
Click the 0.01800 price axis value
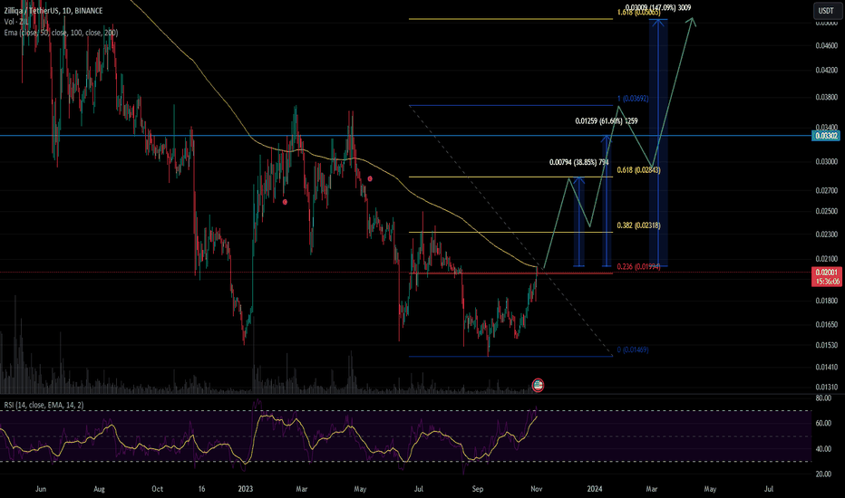click(826, 301)
